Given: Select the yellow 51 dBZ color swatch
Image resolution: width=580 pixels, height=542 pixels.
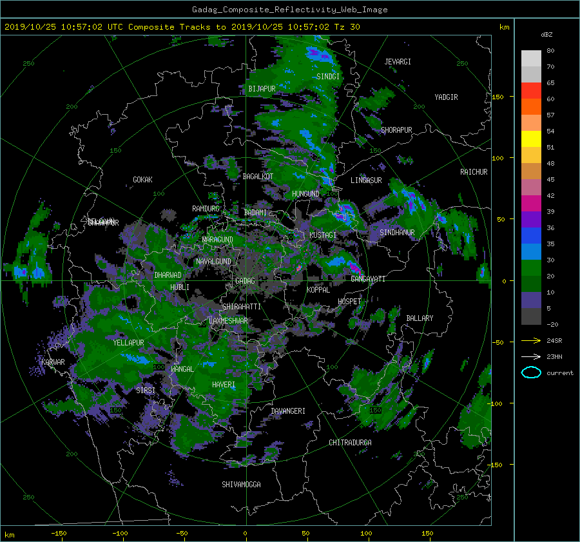Looking at the screenshot, I should (531, 139).
